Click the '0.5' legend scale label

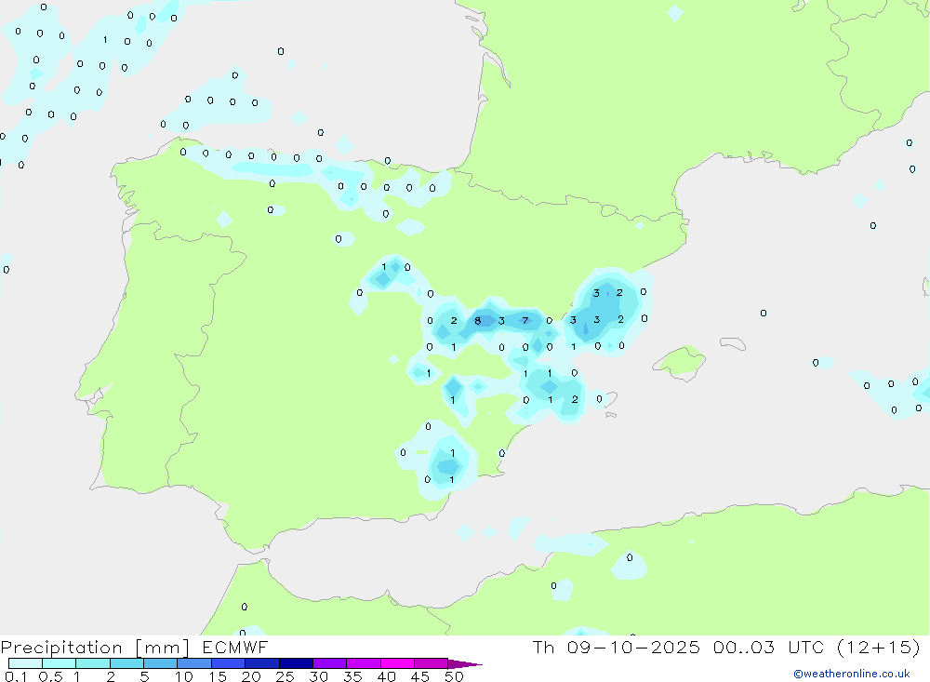click(50, 676)
